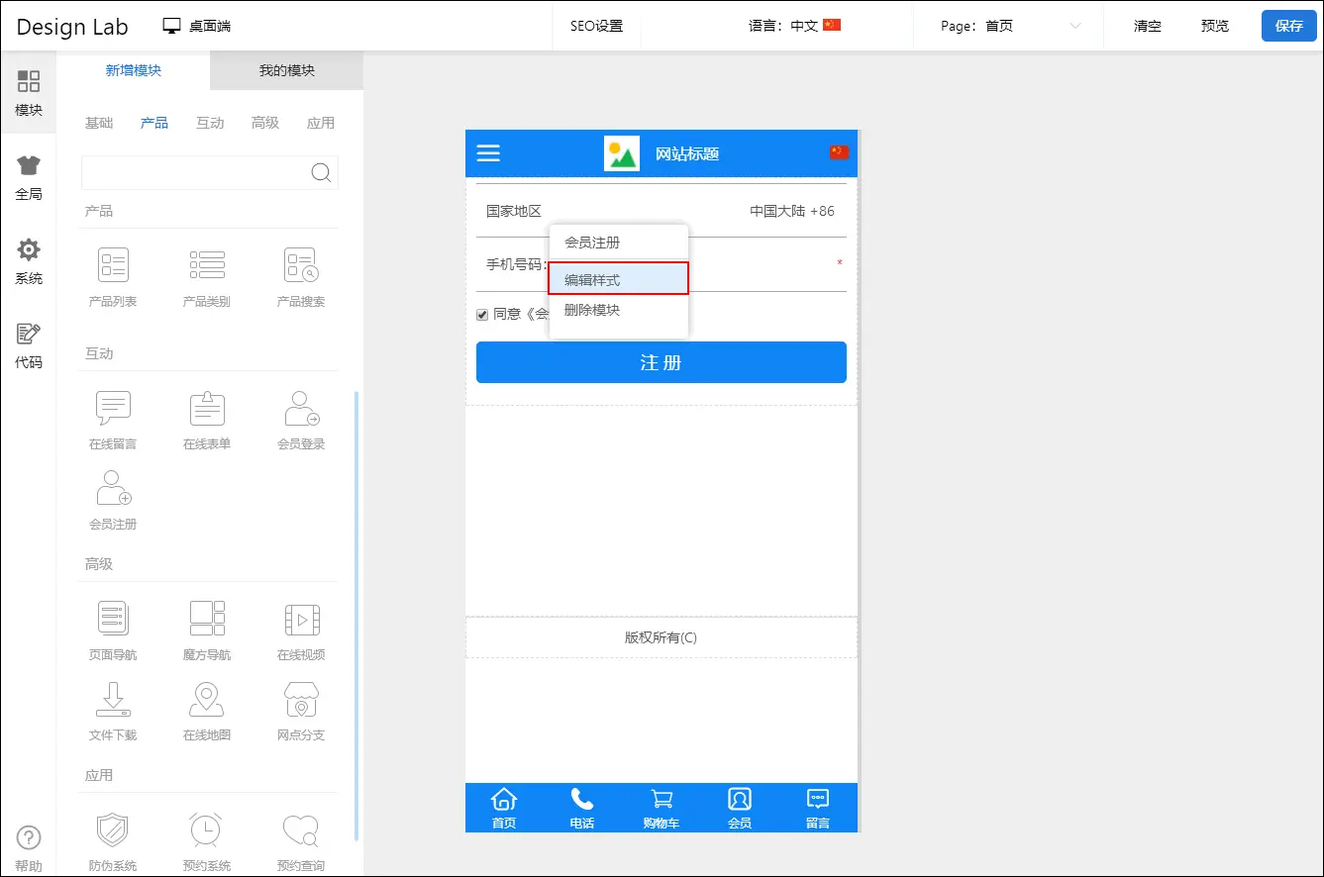Image resolution: width=1324 pixels, height=877 pixels.
Task: Select the 在线视频 module icon
Action: pyautogui.click(x=301, y=619)
